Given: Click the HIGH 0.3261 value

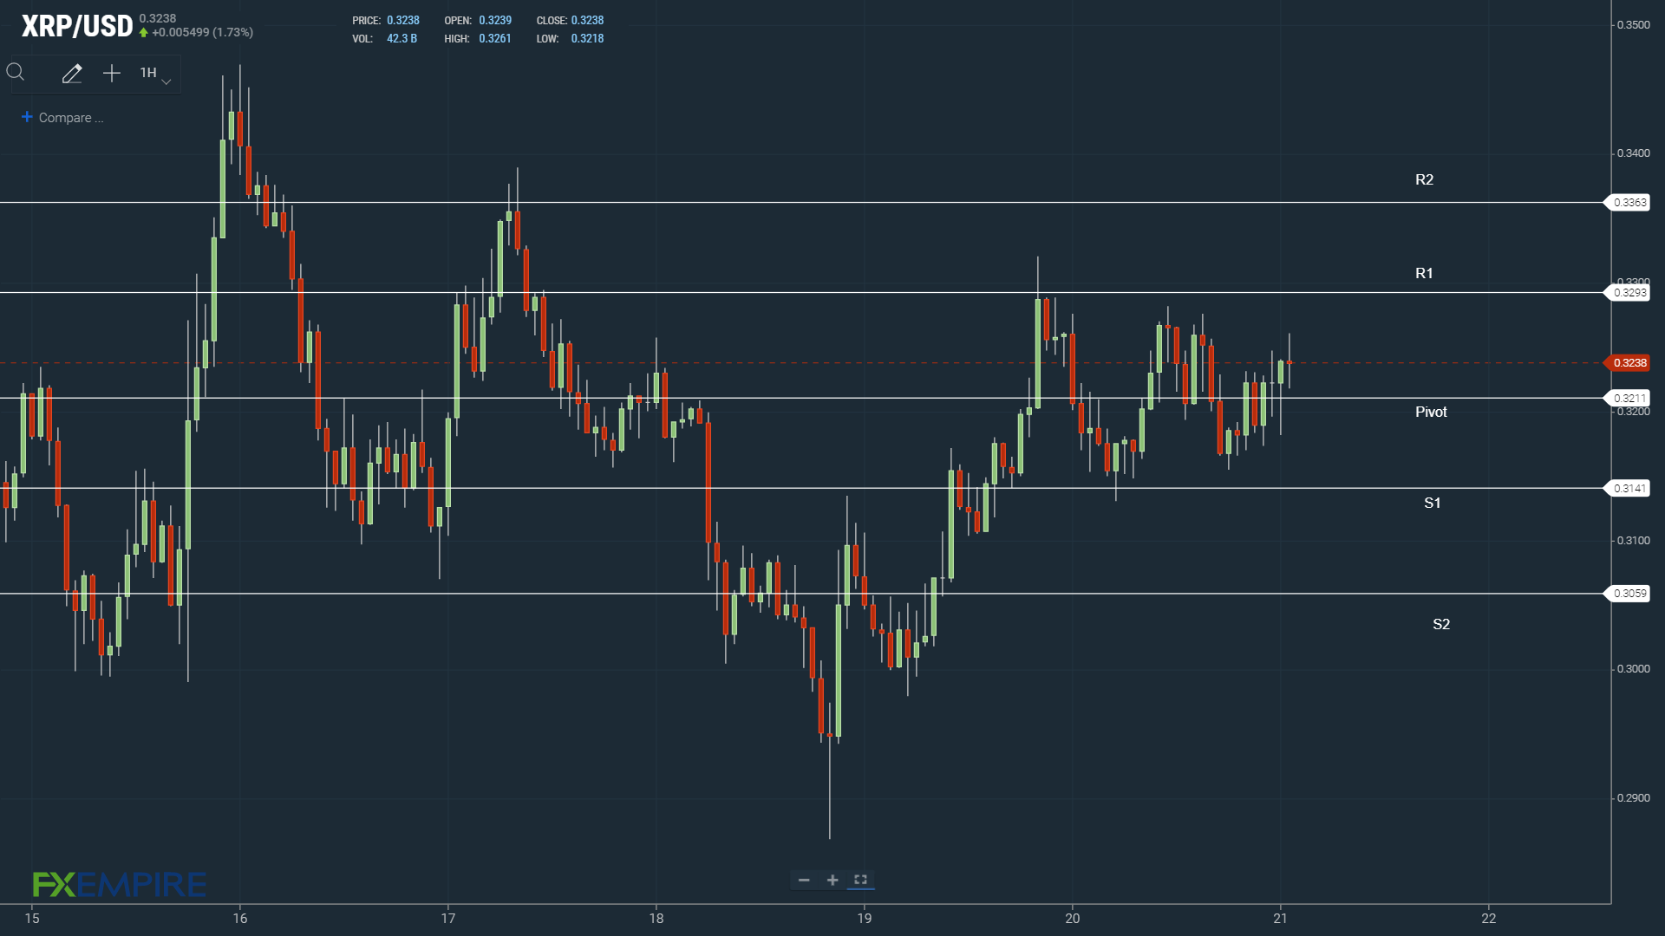Looking at the screenshot, I should coord(495,39).
